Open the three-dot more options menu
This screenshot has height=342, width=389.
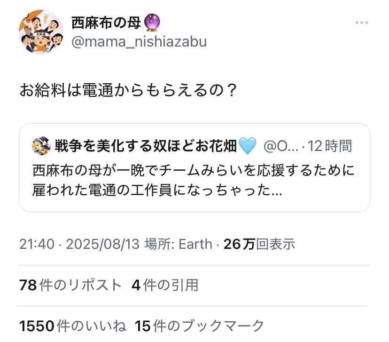pyautogui.click(x=361, y=23)
